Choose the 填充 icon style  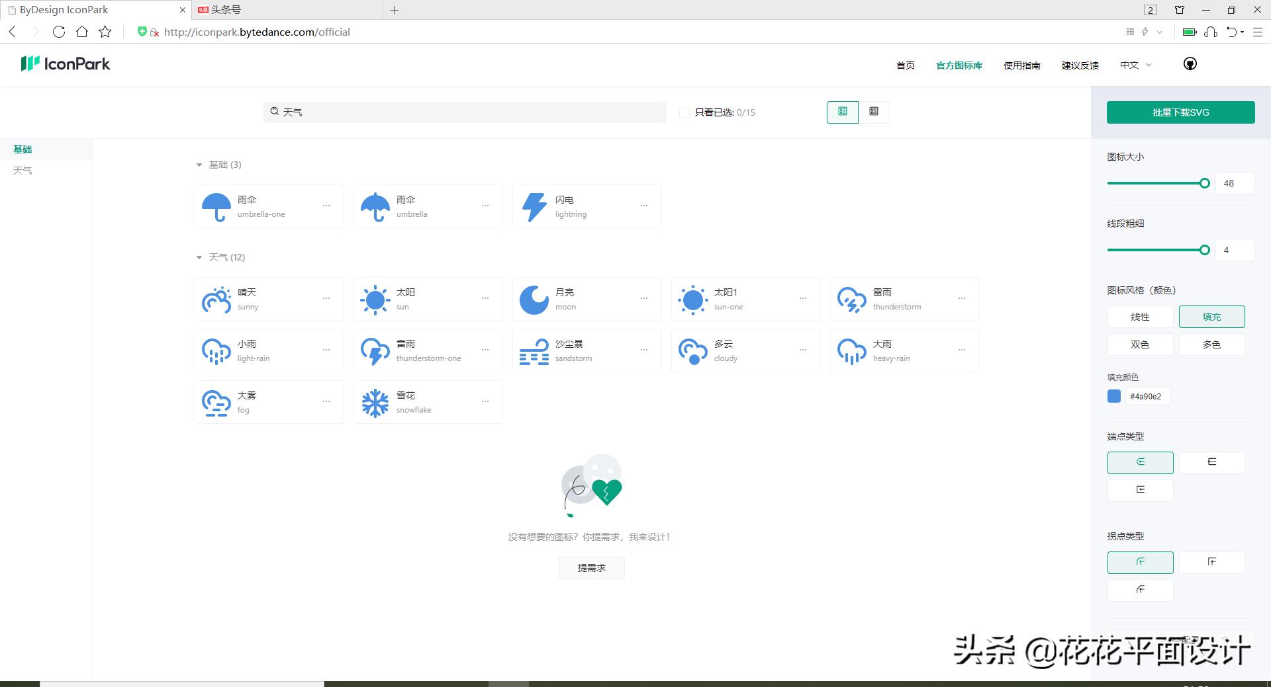tap(1211, 317)
